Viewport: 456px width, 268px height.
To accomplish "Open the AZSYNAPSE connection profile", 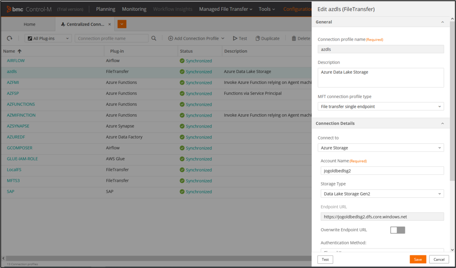I will (18, 126).
